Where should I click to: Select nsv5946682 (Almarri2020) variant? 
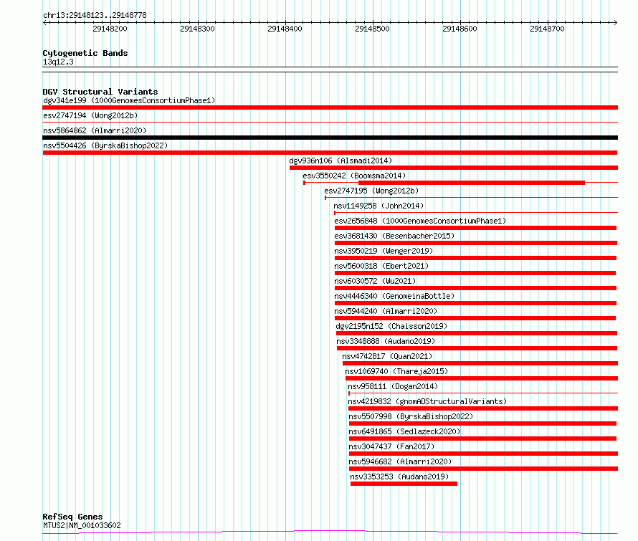coord(400,461)
